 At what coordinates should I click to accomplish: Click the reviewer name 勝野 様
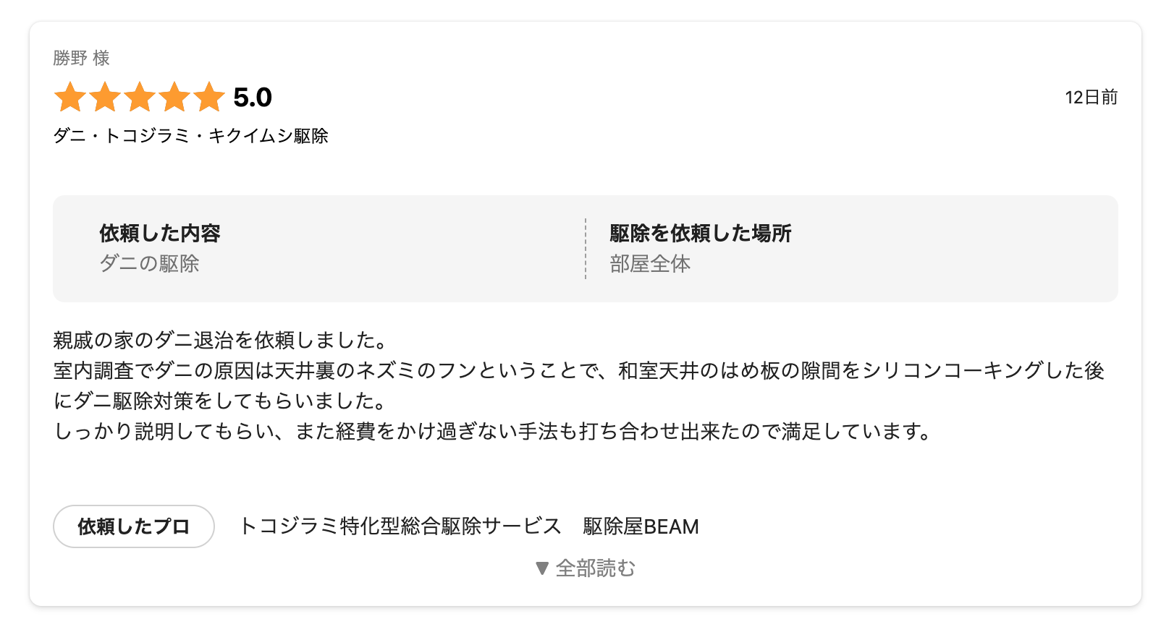point(81,58)
